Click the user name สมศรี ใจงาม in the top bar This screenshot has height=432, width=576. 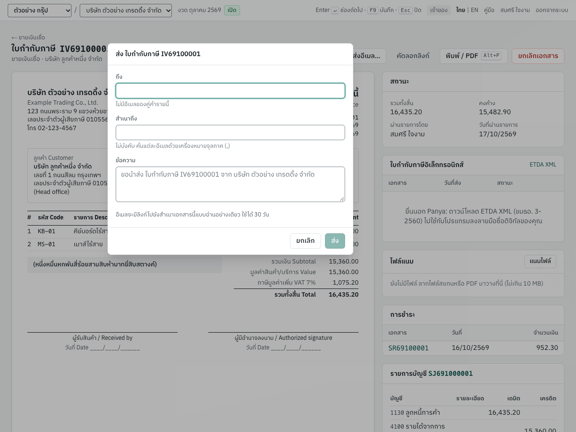point(515,10)
